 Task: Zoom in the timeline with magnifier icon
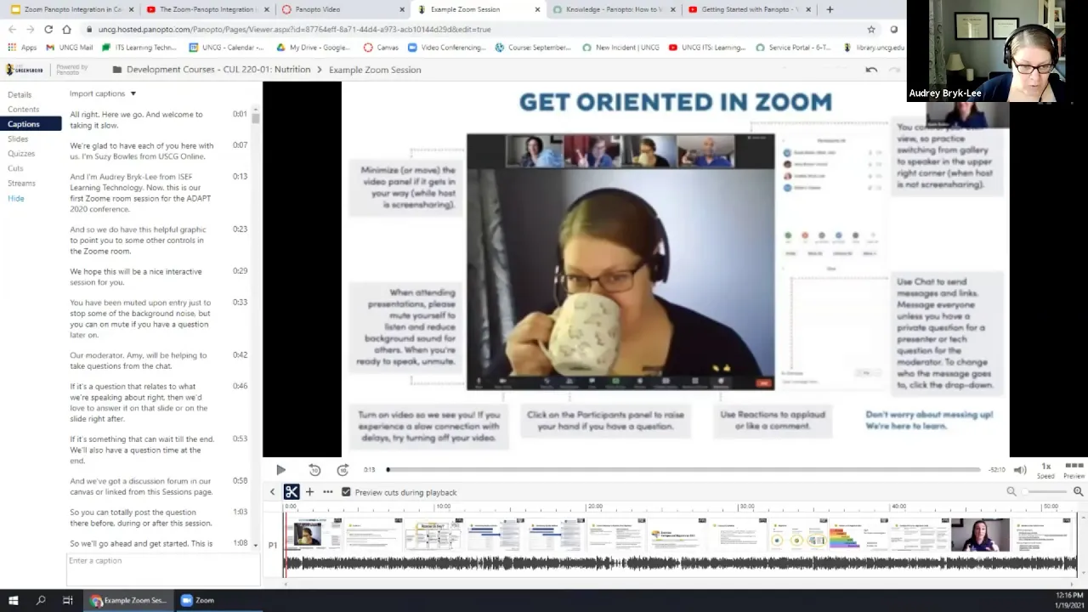point(1078,491)
